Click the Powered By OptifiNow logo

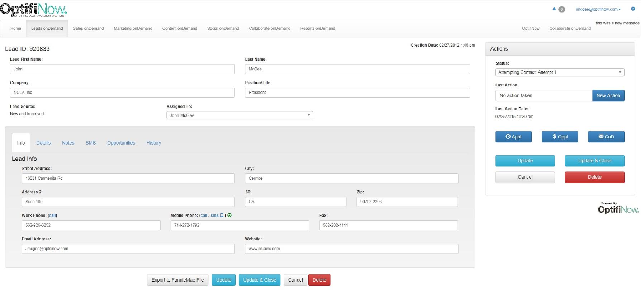click(618, 208)
